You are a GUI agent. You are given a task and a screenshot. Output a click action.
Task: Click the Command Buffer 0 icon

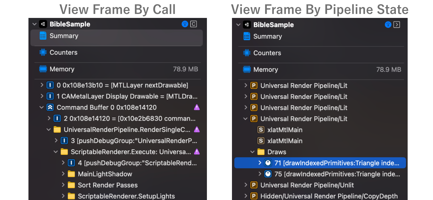50,107
